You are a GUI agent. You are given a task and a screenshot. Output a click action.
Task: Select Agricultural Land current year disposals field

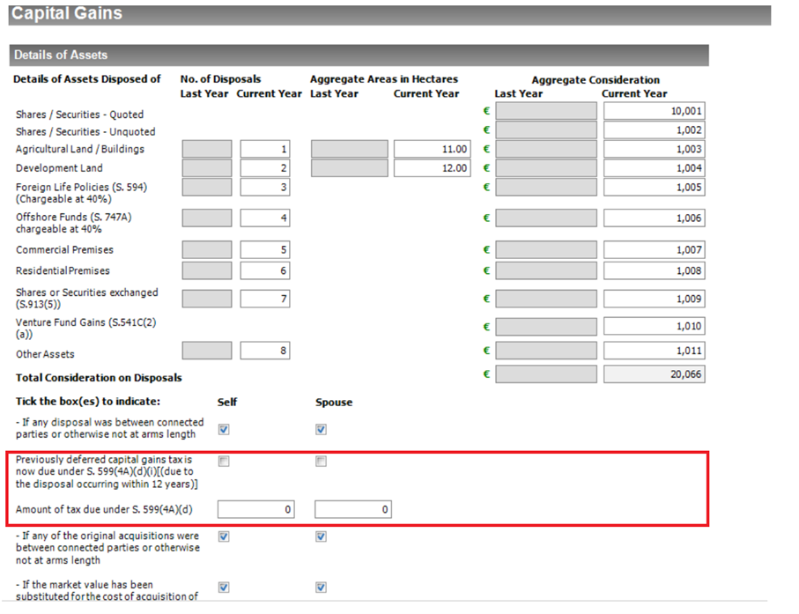(x=265, y=149)
